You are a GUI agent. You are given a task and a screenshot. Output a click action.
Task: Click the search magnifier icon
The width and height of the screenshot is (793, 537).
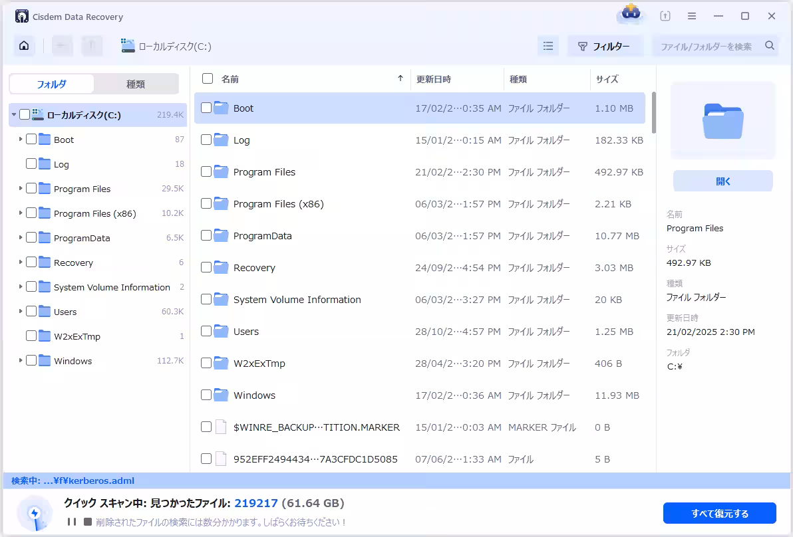pos(770,46)
